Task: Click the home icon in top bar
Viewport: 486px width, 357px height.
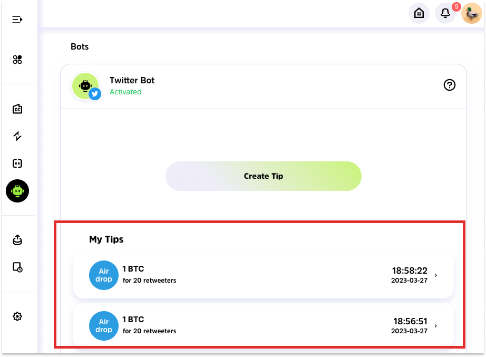Action: coord(419,13)
